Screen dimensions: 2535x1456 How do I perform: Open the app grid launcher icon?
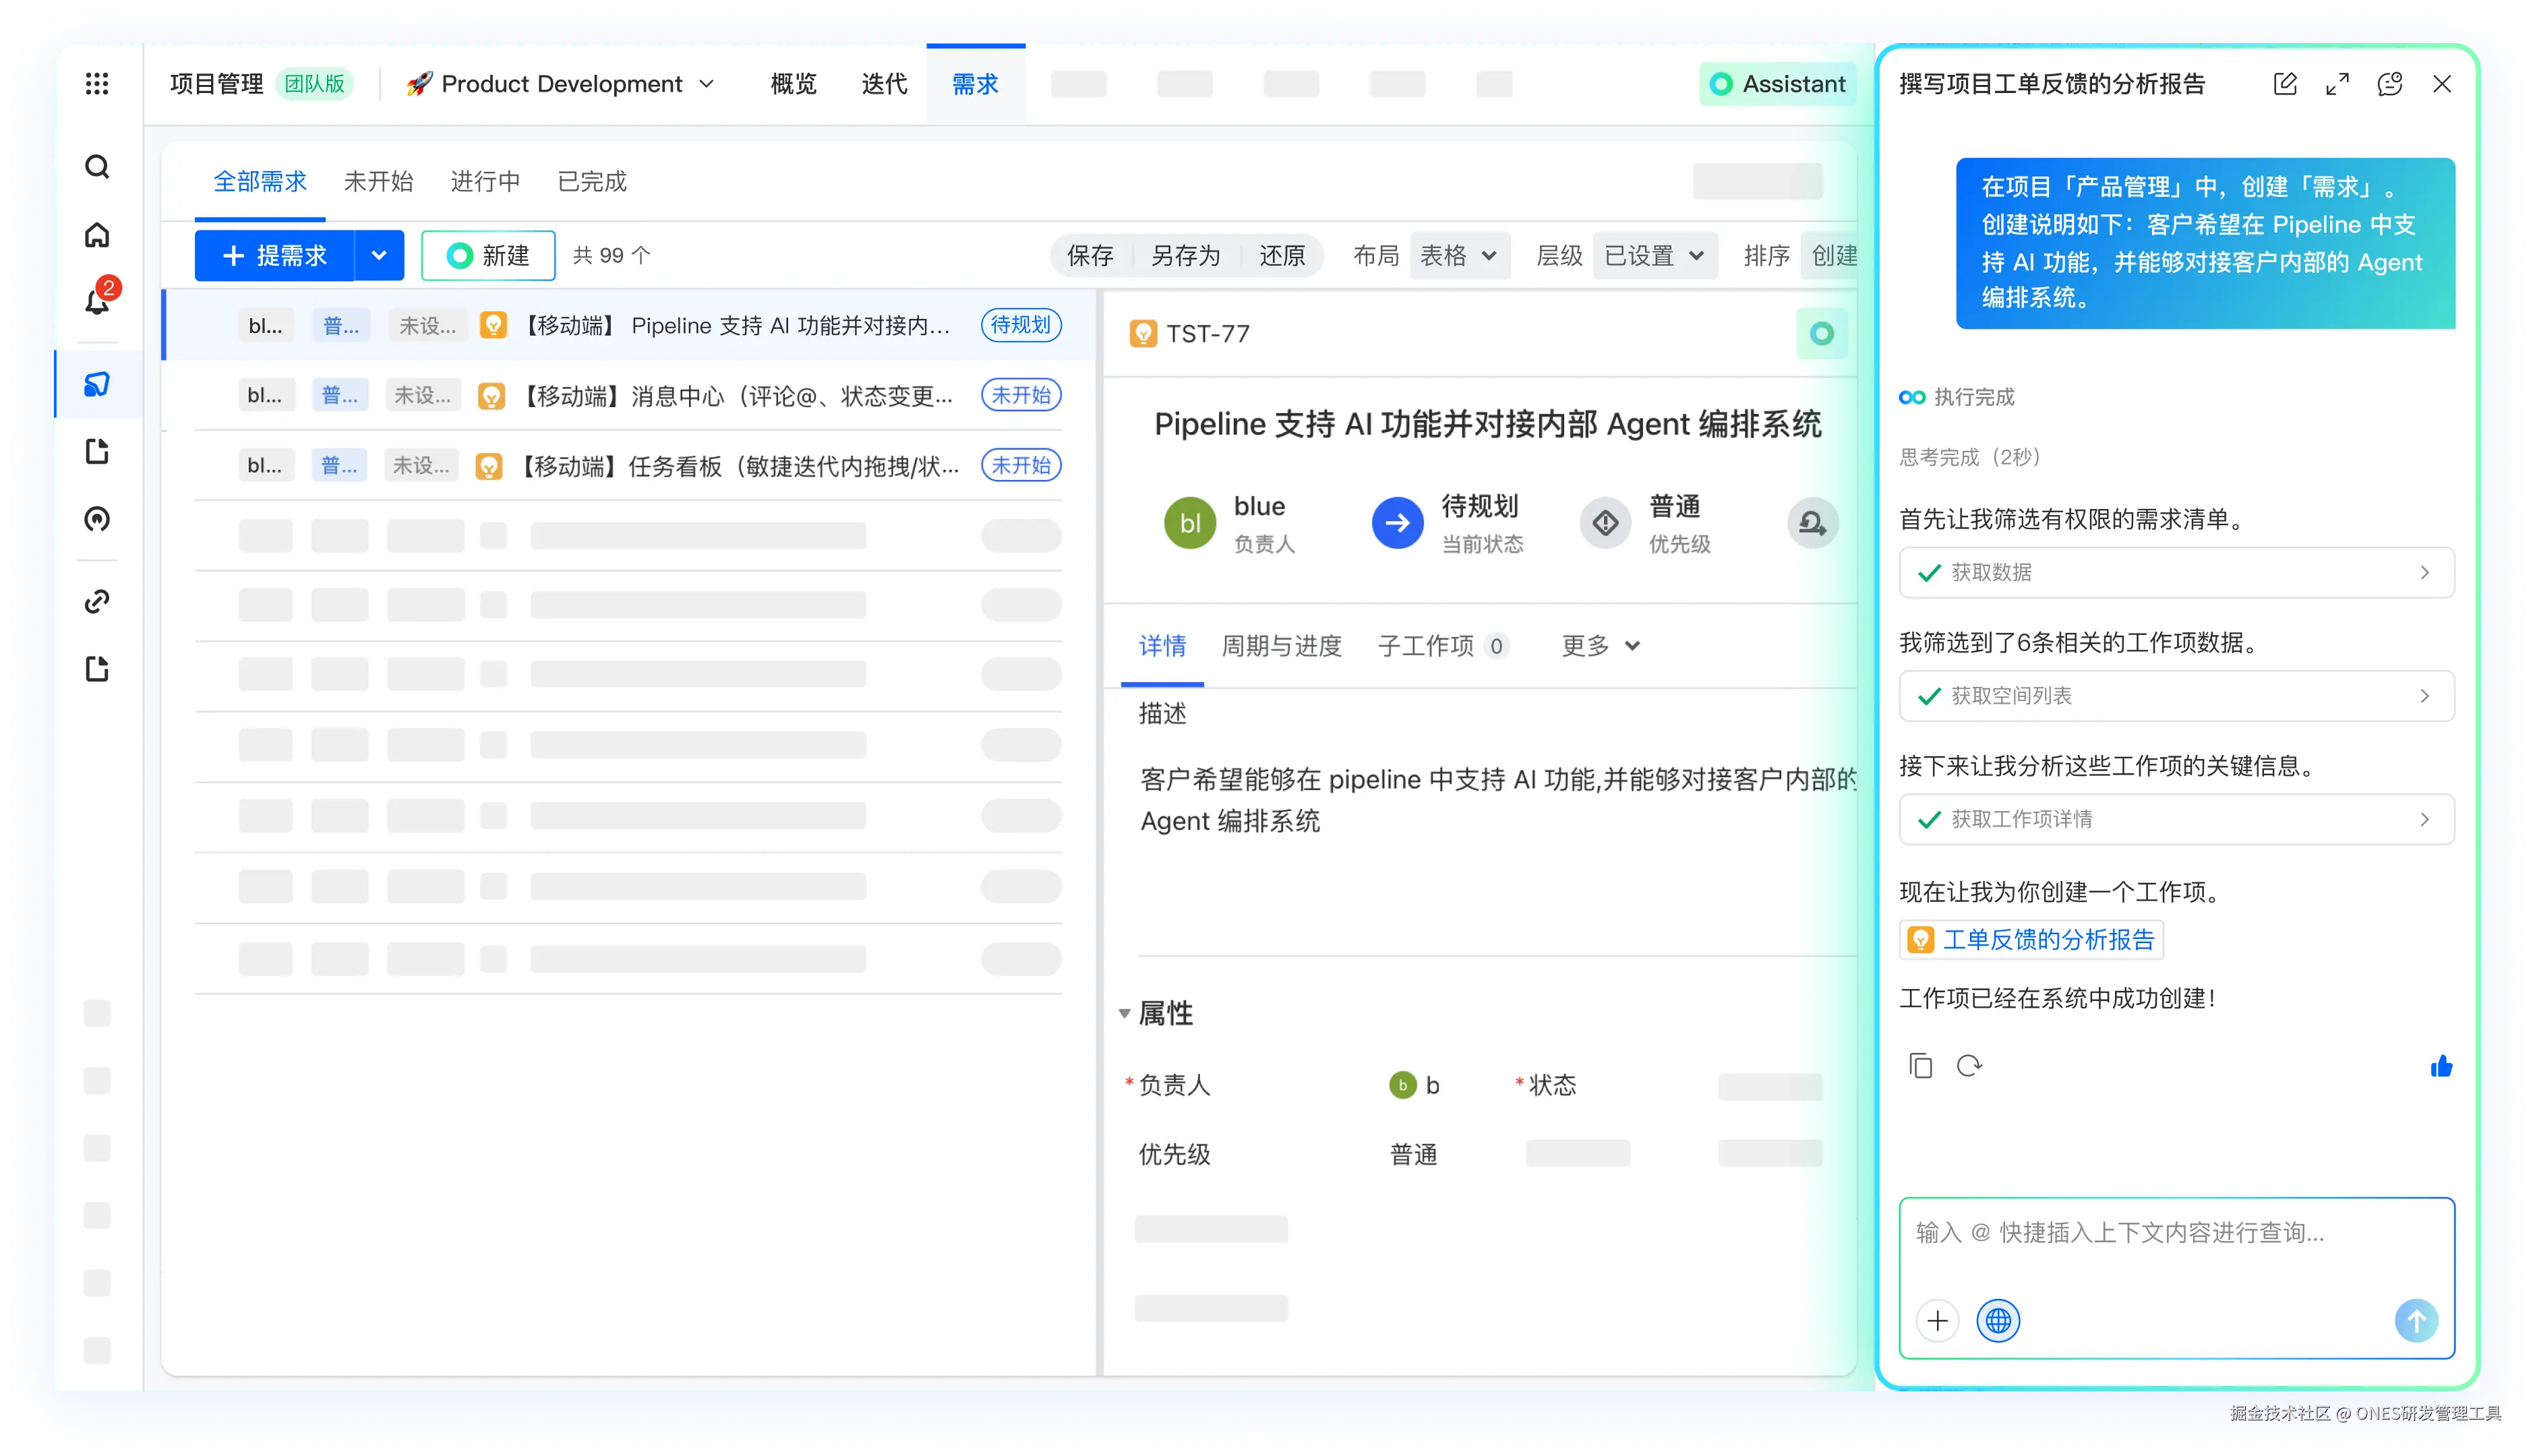[97, 84]
